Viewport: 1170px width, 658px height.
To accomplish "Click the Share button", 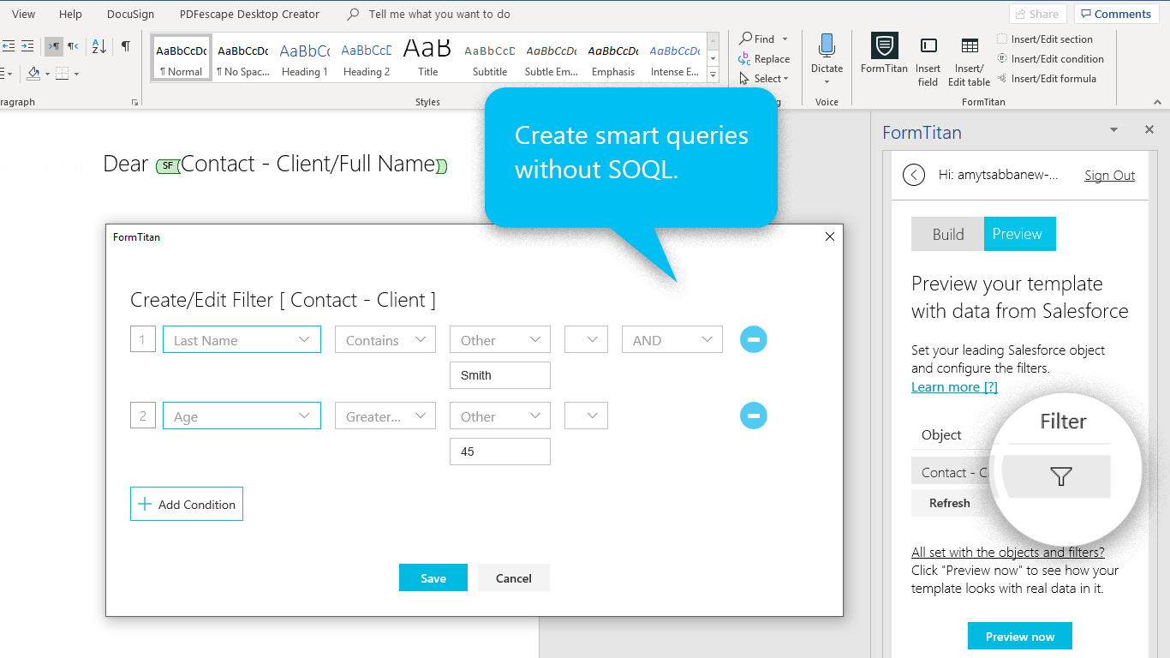I will 1037,14.
